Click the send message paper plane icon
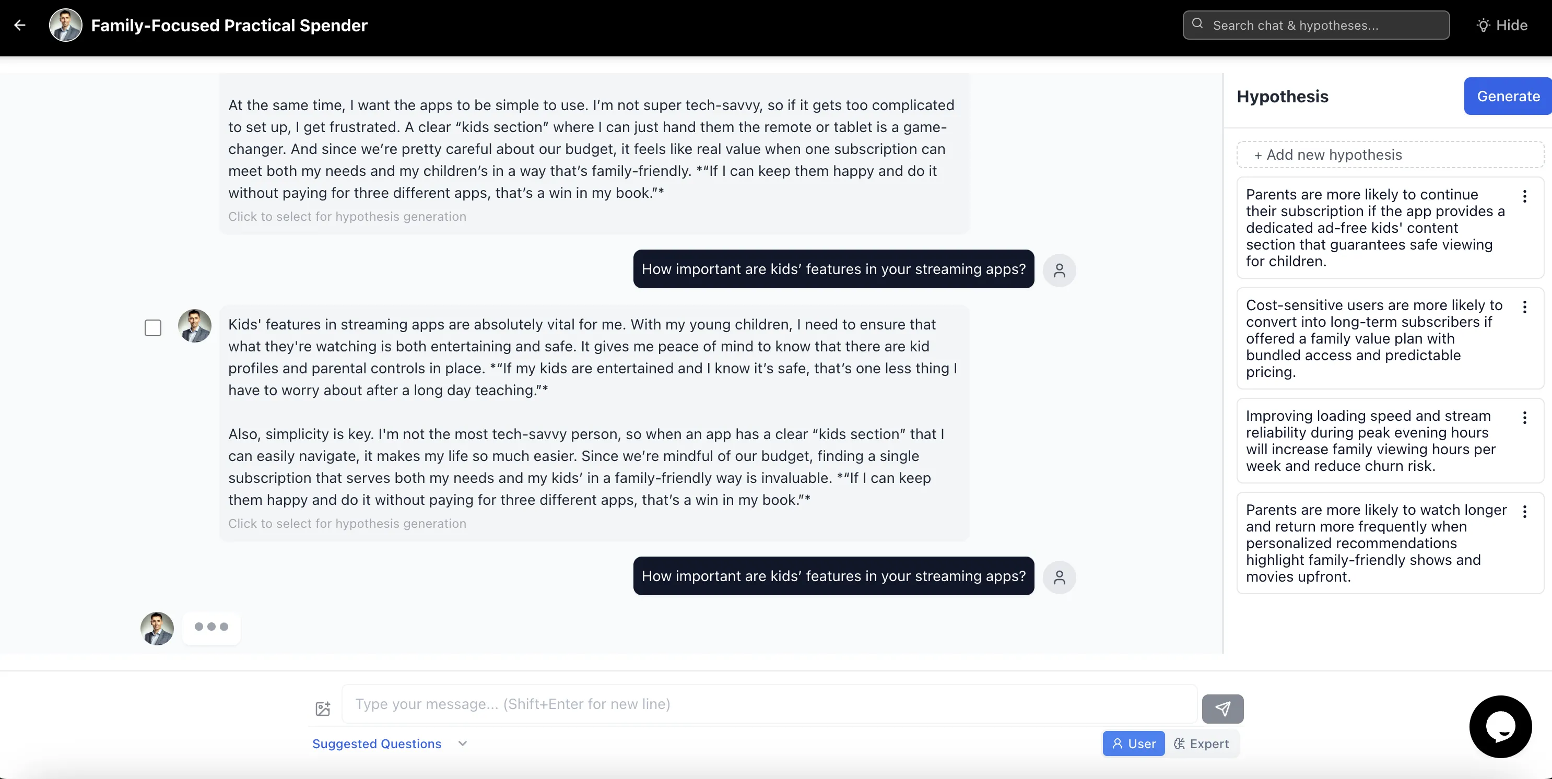 pyautogui.click(x=1222, y=709)
